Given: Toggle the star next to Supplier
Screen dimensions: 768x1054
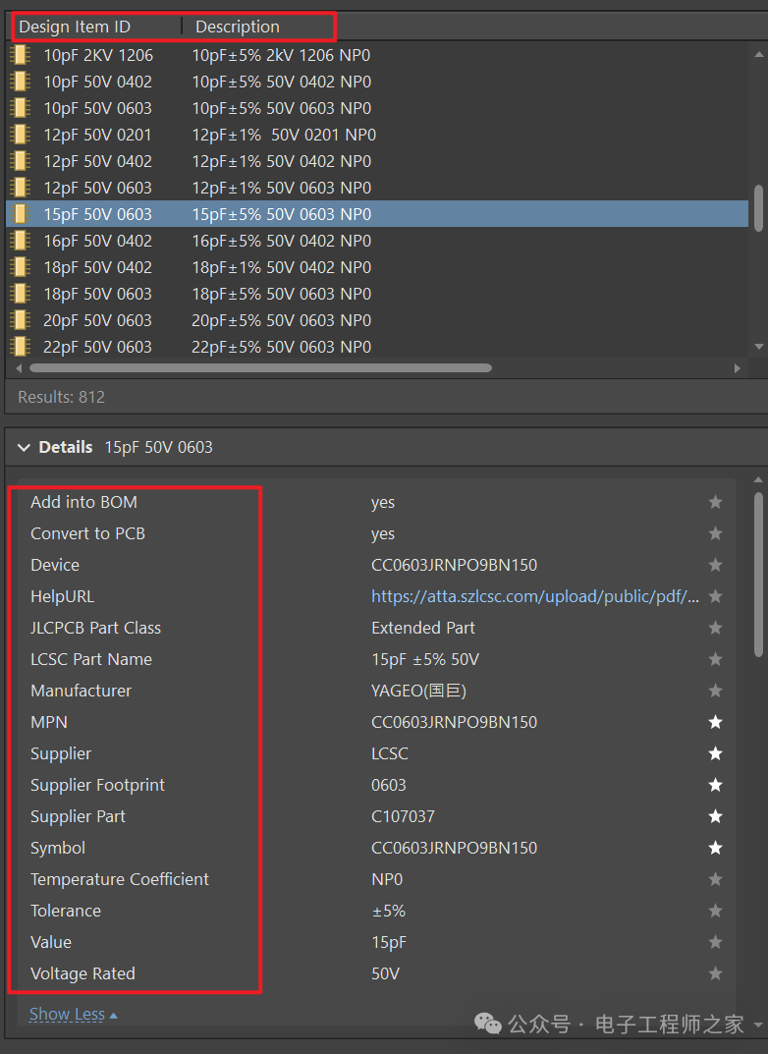Looking at the screenshot, I should coord(715,753).
